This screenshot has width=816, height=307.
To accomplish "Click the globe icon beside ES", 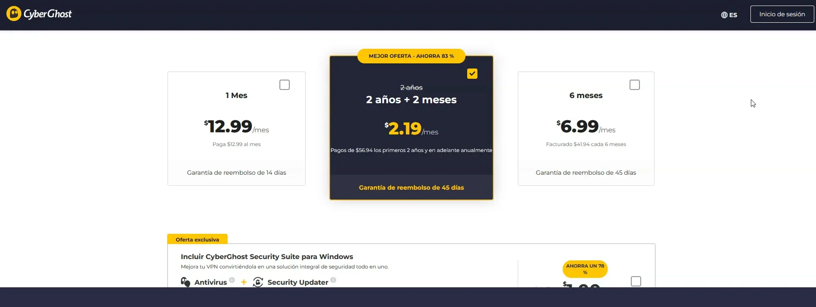I will (724, 15).
